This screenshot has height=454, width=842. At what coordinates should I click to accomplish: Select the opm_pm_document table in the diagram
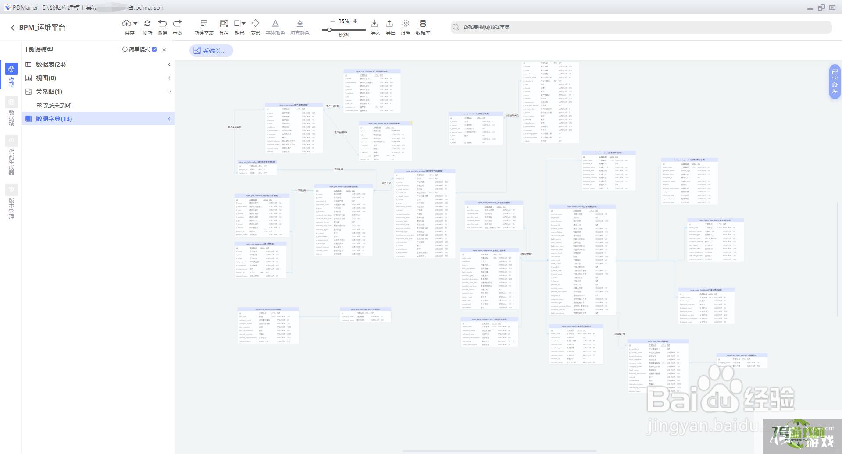click(260, 260)
